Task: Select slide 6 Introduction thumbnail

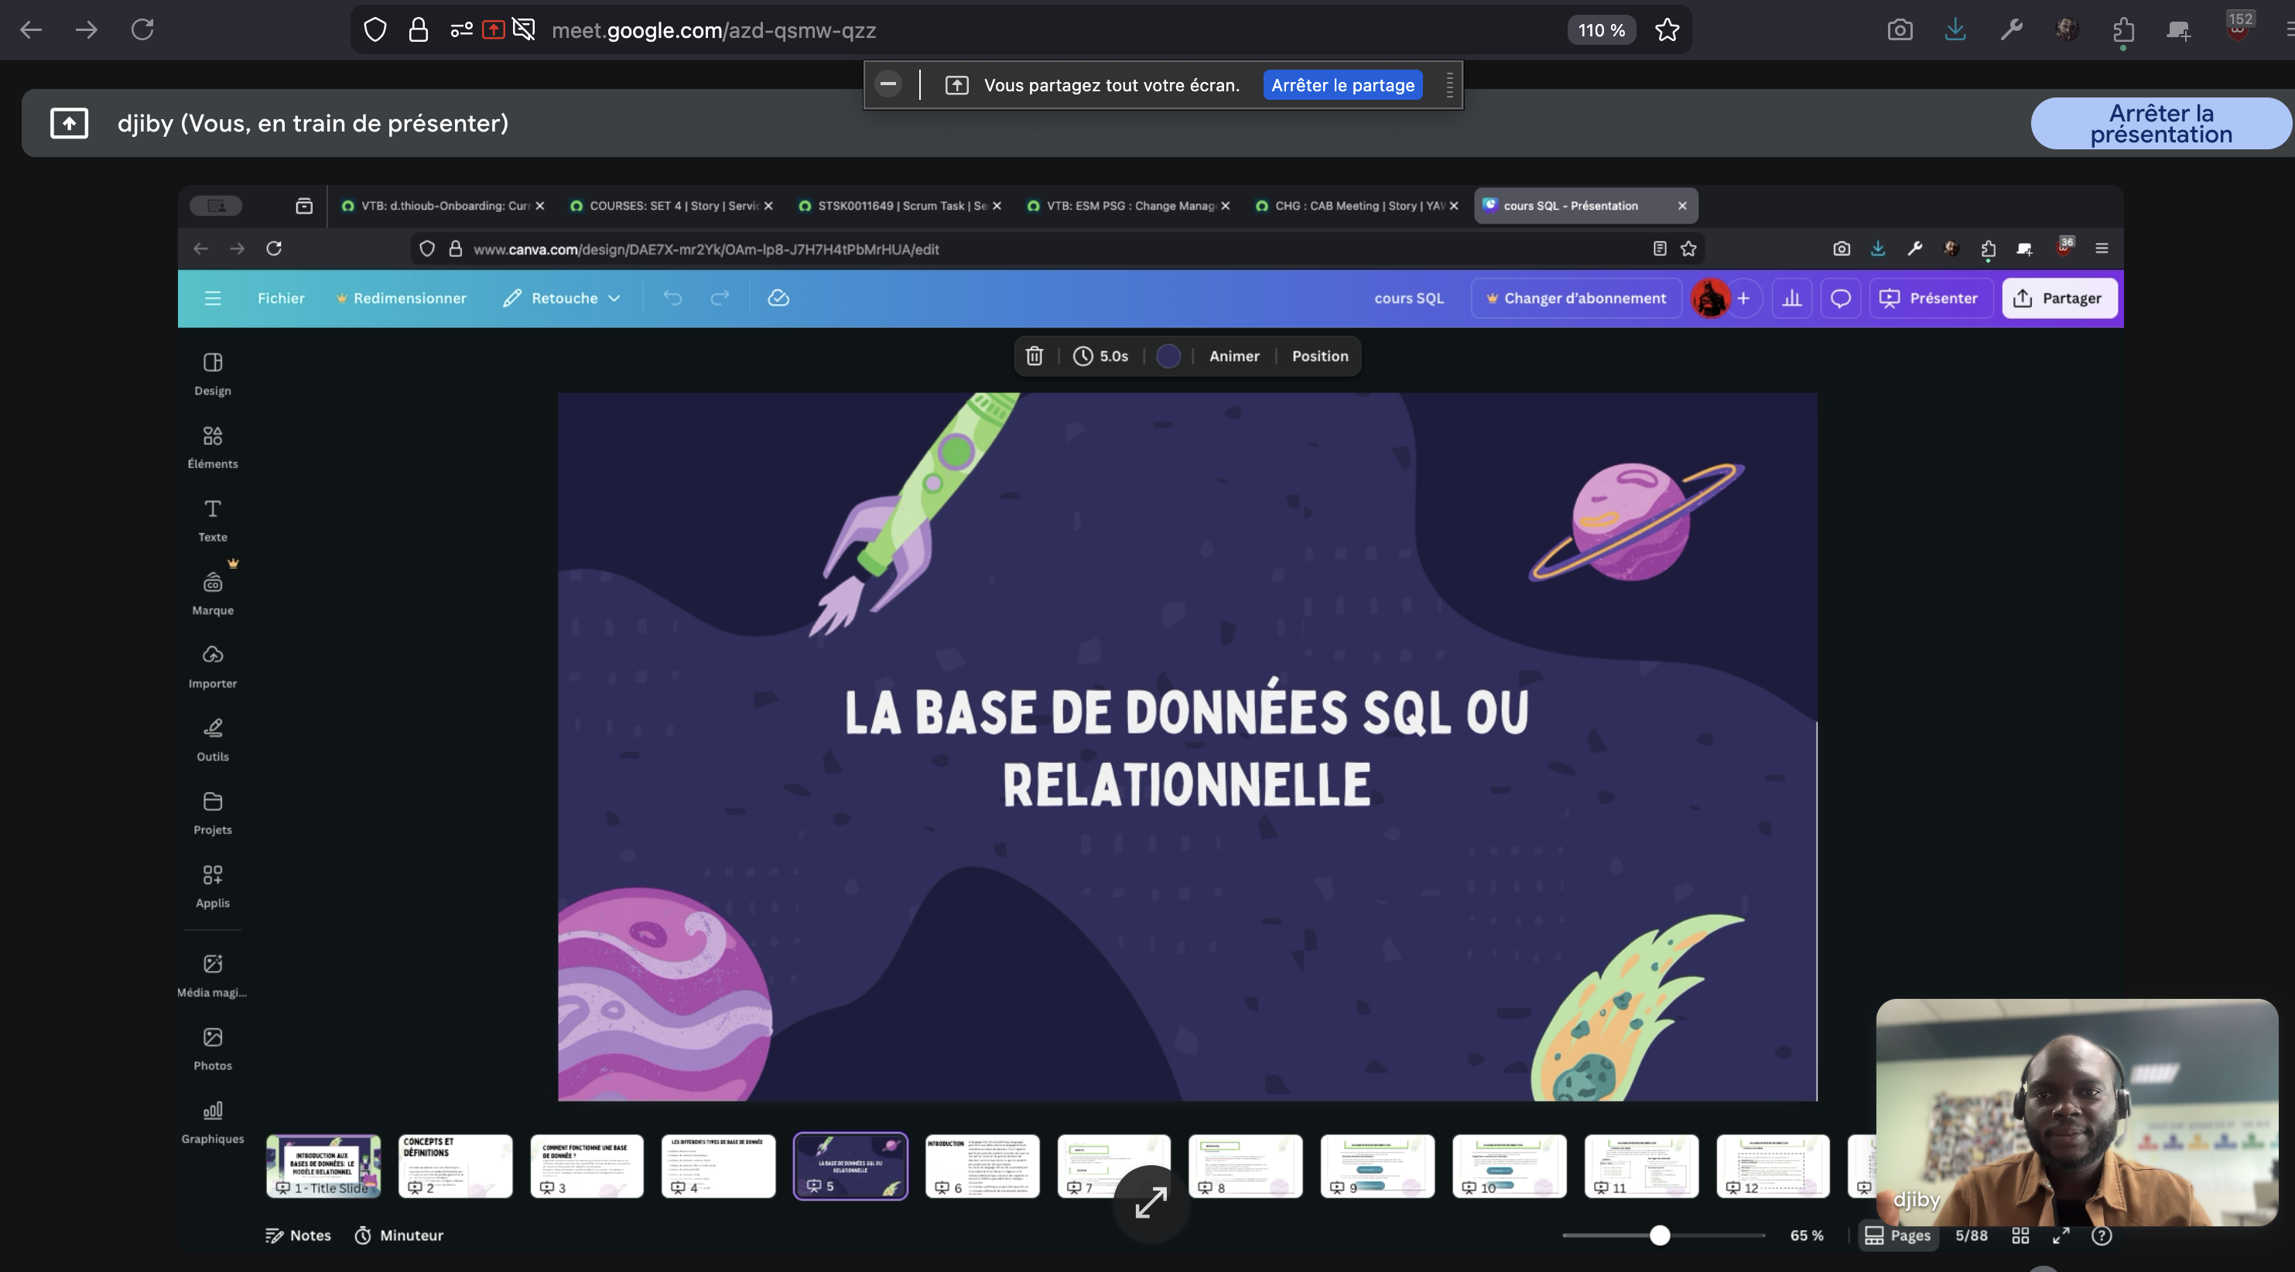Action: (982, 1165)
